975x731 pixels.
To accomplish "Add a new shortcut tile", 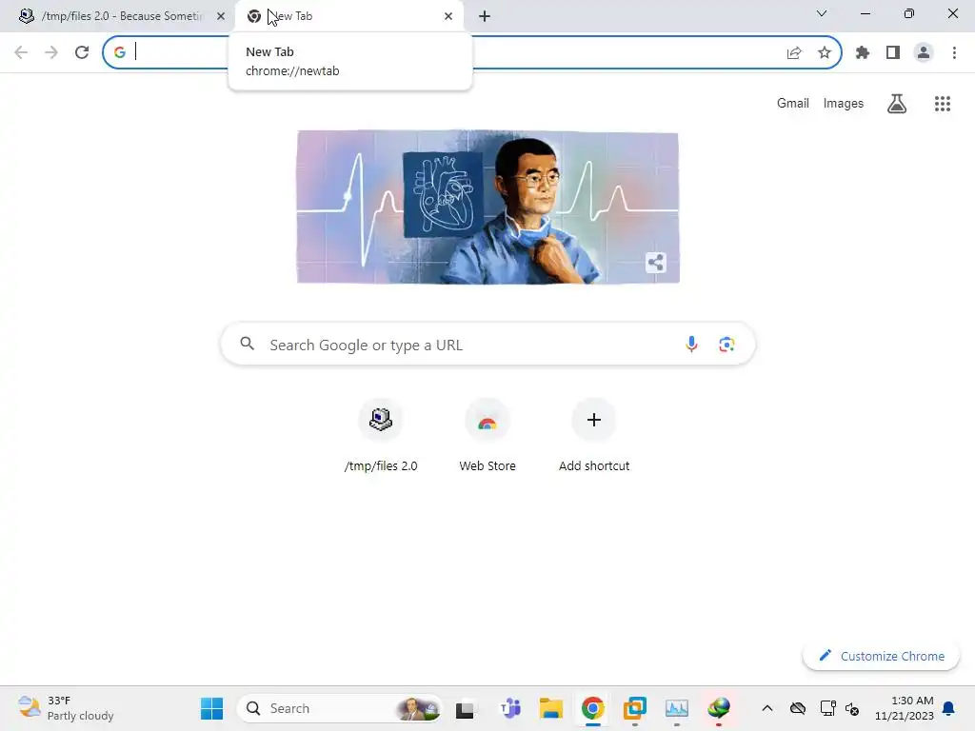I will [x=594, y=436].
